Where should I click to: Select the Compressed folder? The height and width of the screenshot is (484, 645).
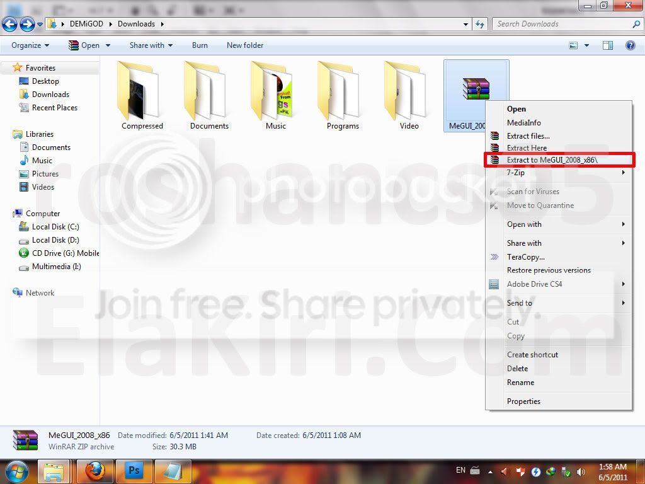click(142, 96)
